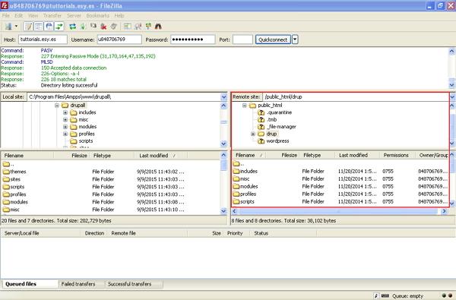Open the Bookmarks menu
This screenshot has width=456, height=300.
click(98, 15)
